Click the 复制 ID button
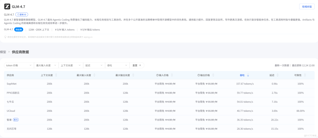This screenshot has height=138, width=318. (22, 14)
